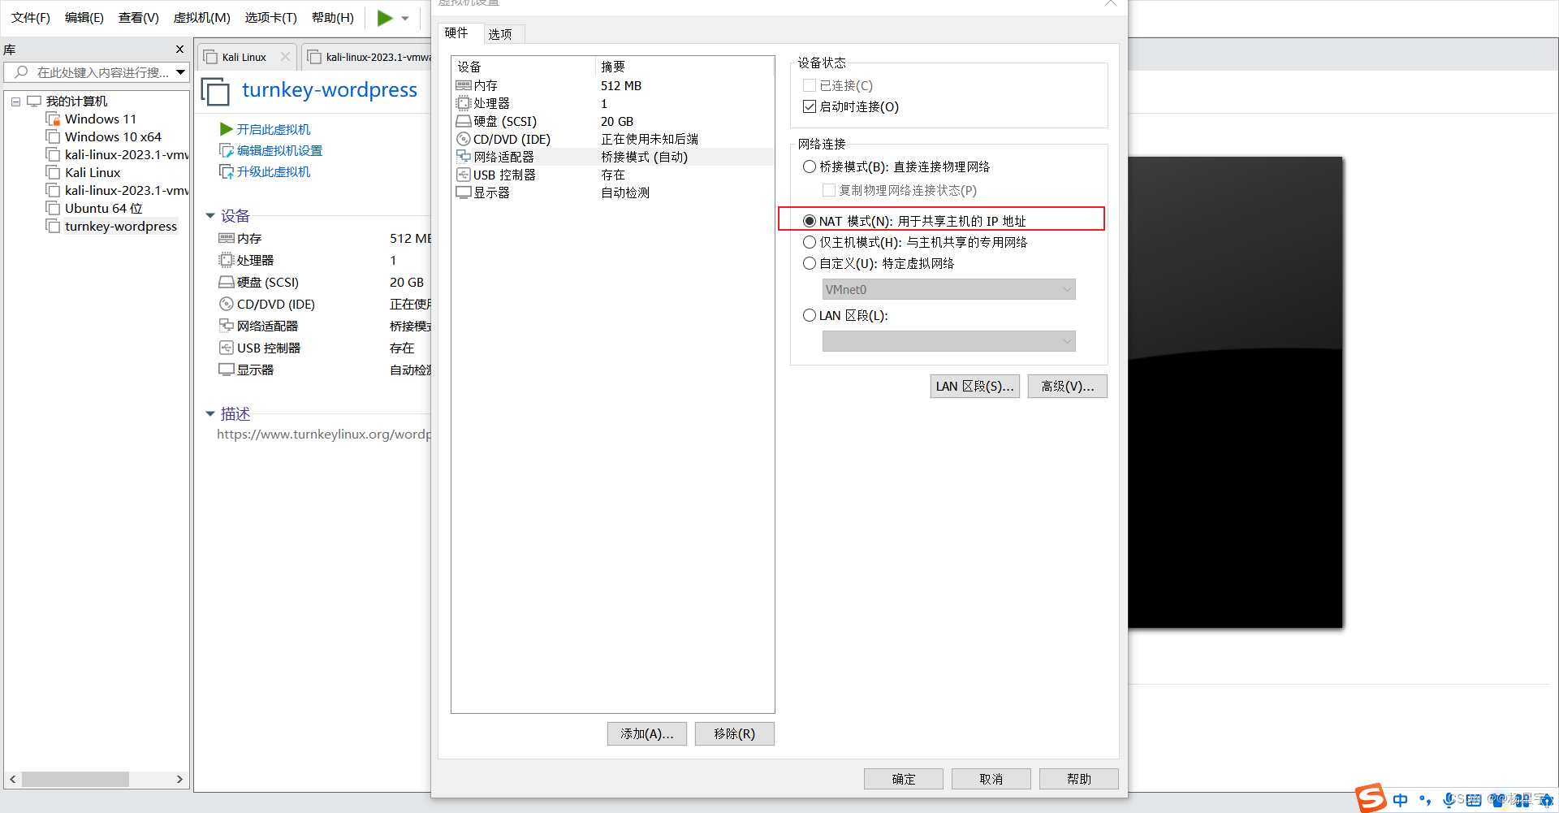Click processor icon in main window device list
1559x813 pixels.
(x=227, y=260)
